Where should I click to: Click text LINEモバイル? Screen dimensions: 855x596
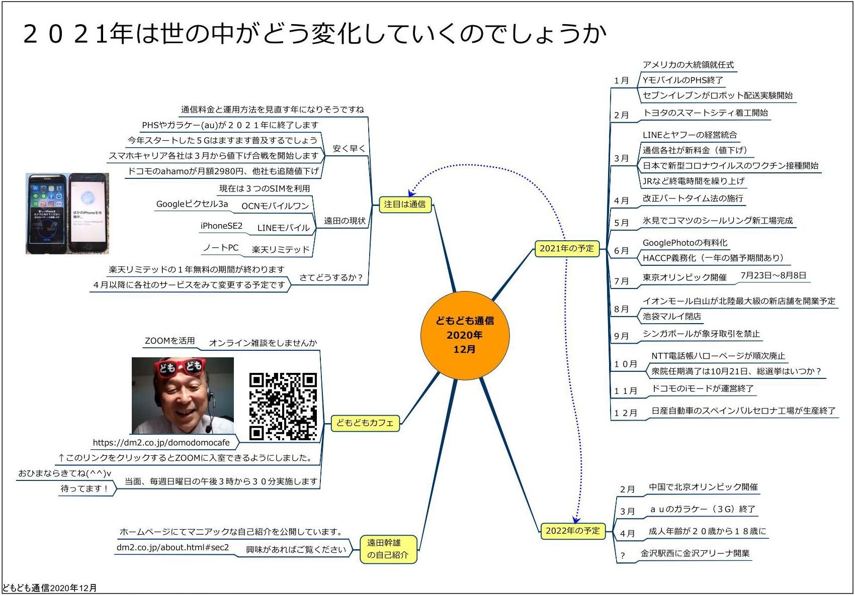point(284,228)
